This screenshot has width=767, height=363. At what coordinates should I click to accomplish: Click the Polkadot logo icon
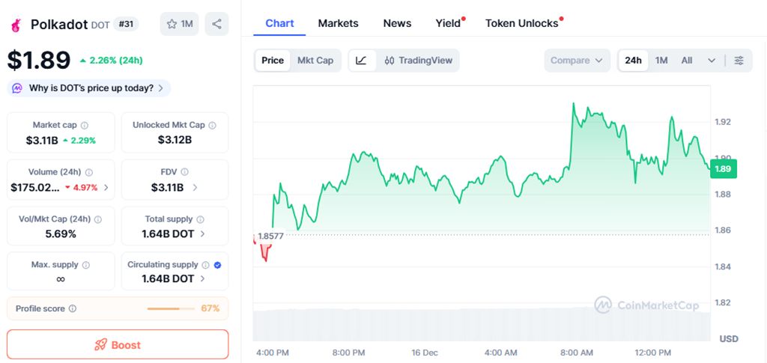tap(15, 25)
